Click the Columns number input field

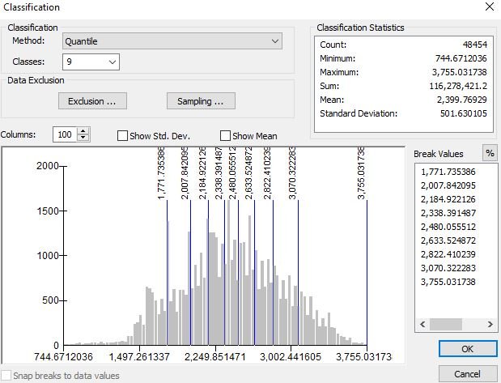[x=65, y=135]
